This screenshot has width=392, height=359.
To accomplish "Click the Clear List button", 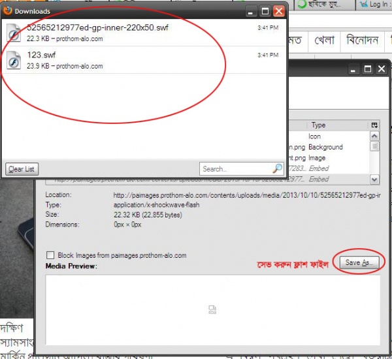I will click(x=22, y=169).
